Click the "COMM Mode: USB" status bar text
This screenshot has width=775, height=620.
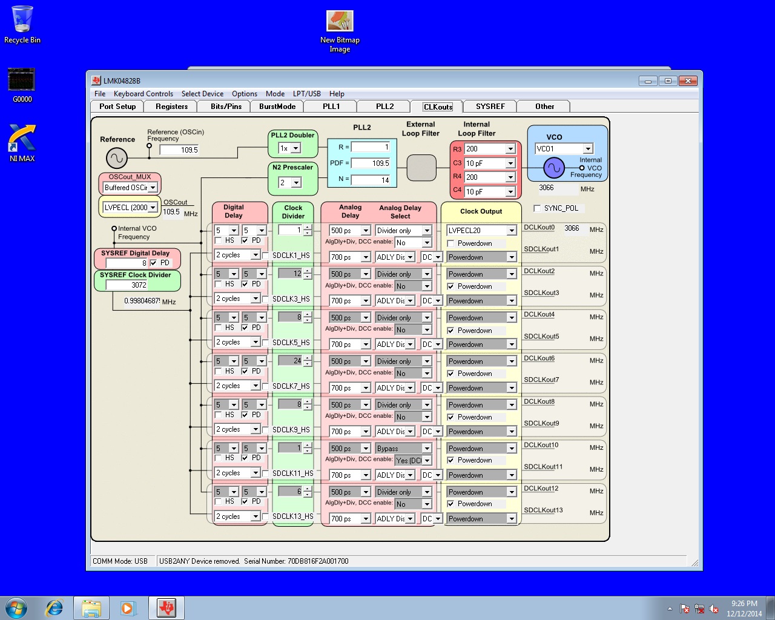pyautogui.click(x=120, y=561)
